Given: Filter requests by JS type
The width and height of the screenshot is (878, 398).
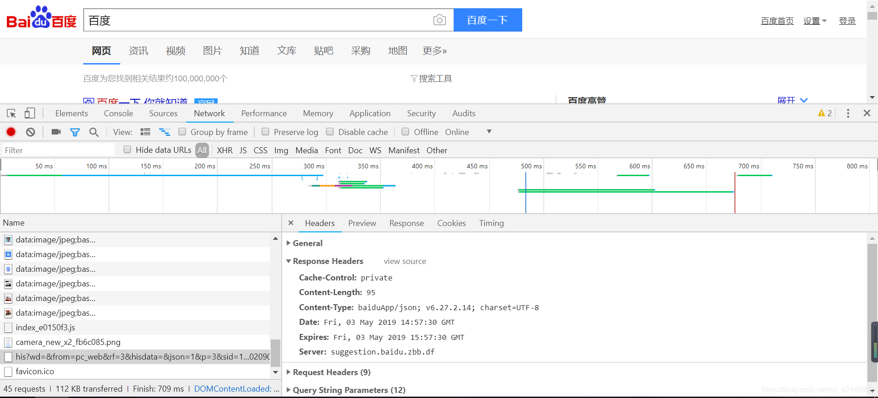Looking at the screenshot, I should tap(243, 151).
